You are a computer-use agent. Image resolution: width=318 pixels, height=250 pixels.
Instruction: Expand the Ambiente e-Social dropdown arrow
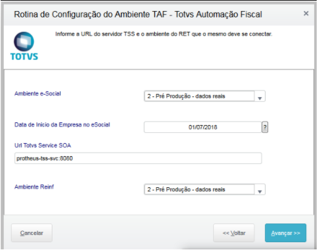click(260, 96)
